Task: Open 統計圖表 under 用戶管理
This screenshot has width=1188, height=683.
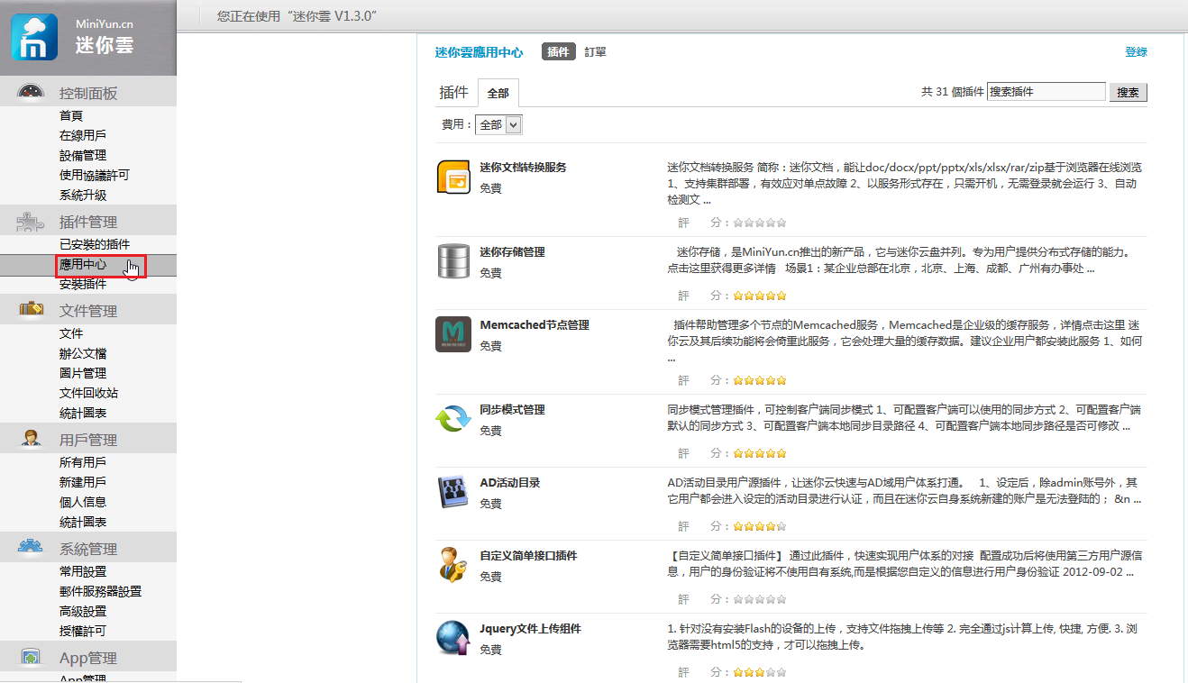Action: tap(83, 522)
